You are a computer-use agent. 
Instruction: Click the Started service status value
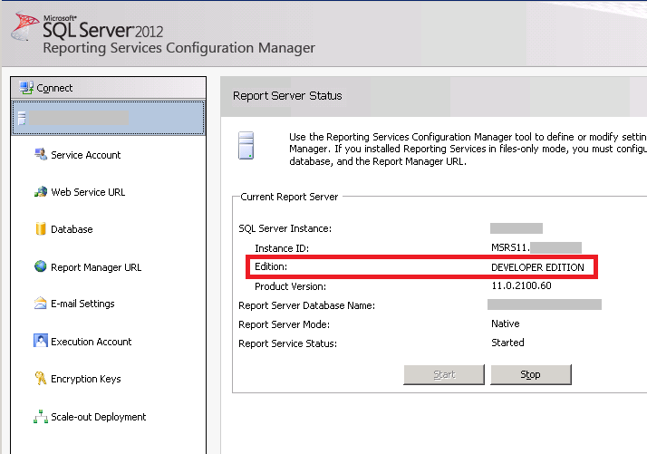pyautogui.click(x=507, y=343)
